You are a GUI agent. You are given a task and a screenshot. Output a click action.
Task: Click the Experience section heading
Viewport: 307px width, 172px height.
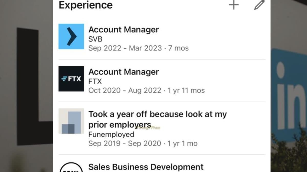pyautogui.click(x=86, y=5)
